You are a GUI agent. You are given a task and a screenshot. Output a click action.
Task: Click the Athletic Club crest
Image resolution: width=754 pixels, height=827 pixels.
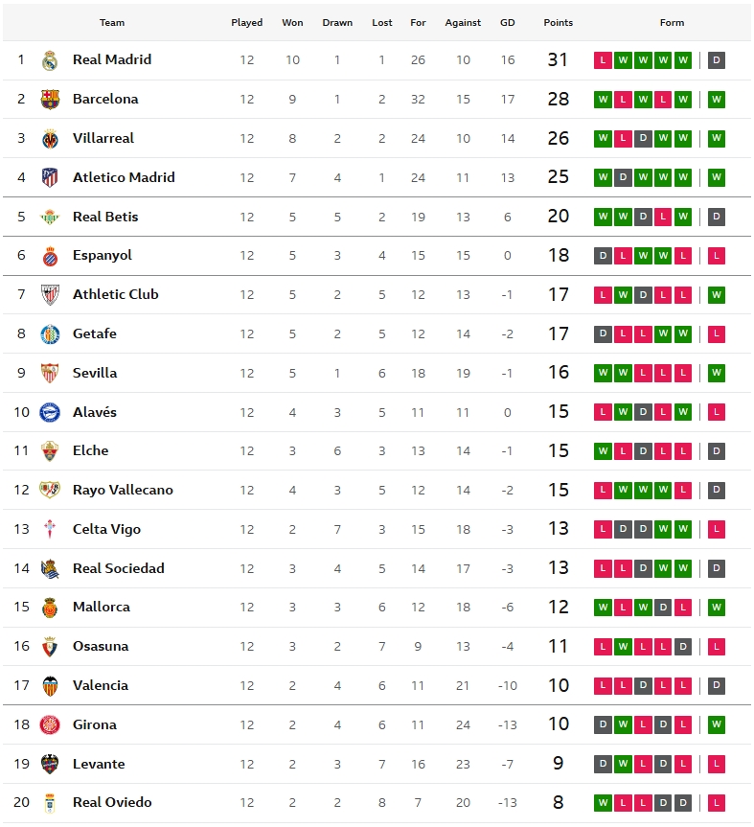pos(50,295)
